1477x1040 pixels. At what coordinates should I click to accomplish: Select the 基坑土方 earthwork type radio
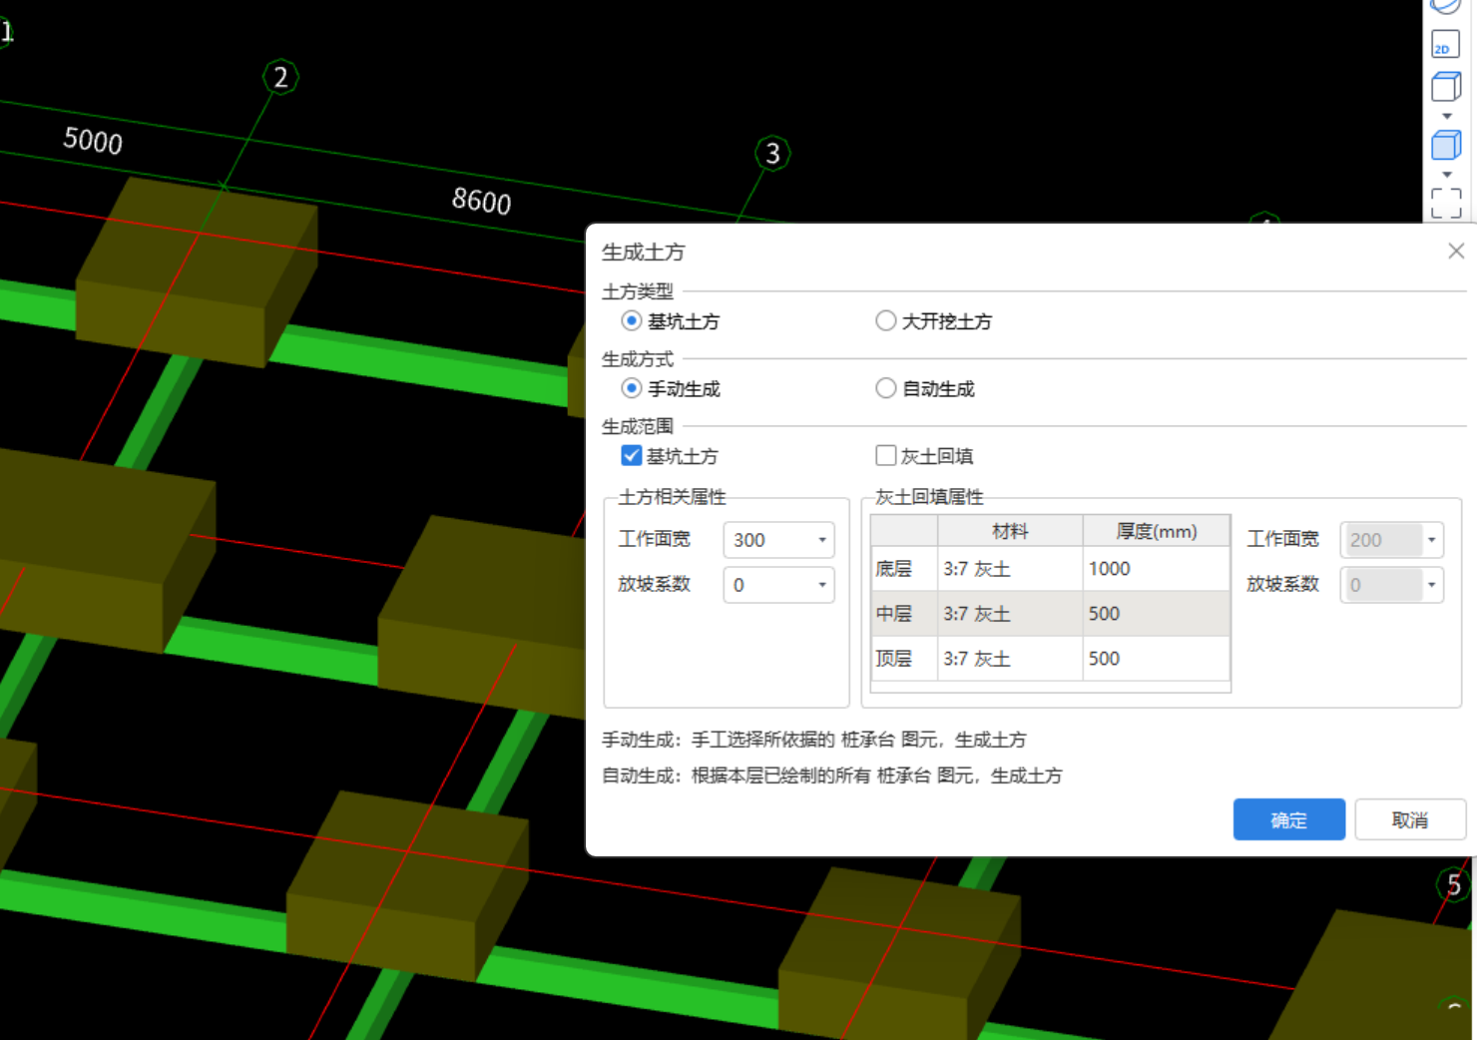click(631, 320)
